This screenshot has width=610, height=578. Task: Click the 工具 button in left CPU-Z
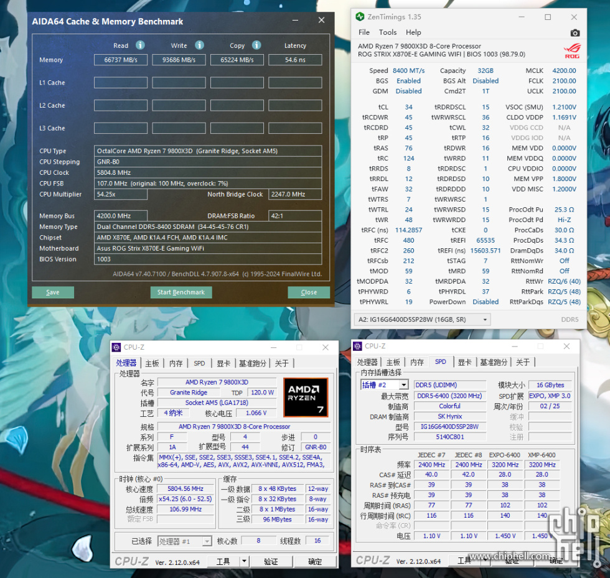[223, 561]
